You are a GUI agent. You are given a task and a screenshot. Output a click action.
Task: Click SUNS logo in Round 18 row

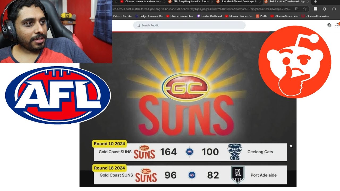point(146,175)
